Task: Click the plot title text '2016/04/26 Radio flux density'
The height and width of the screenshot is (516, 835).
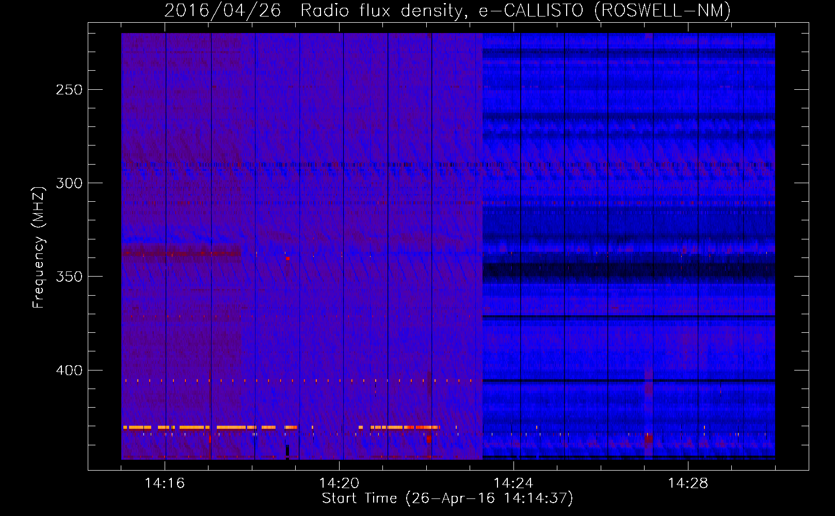Action: pos(316,11)
